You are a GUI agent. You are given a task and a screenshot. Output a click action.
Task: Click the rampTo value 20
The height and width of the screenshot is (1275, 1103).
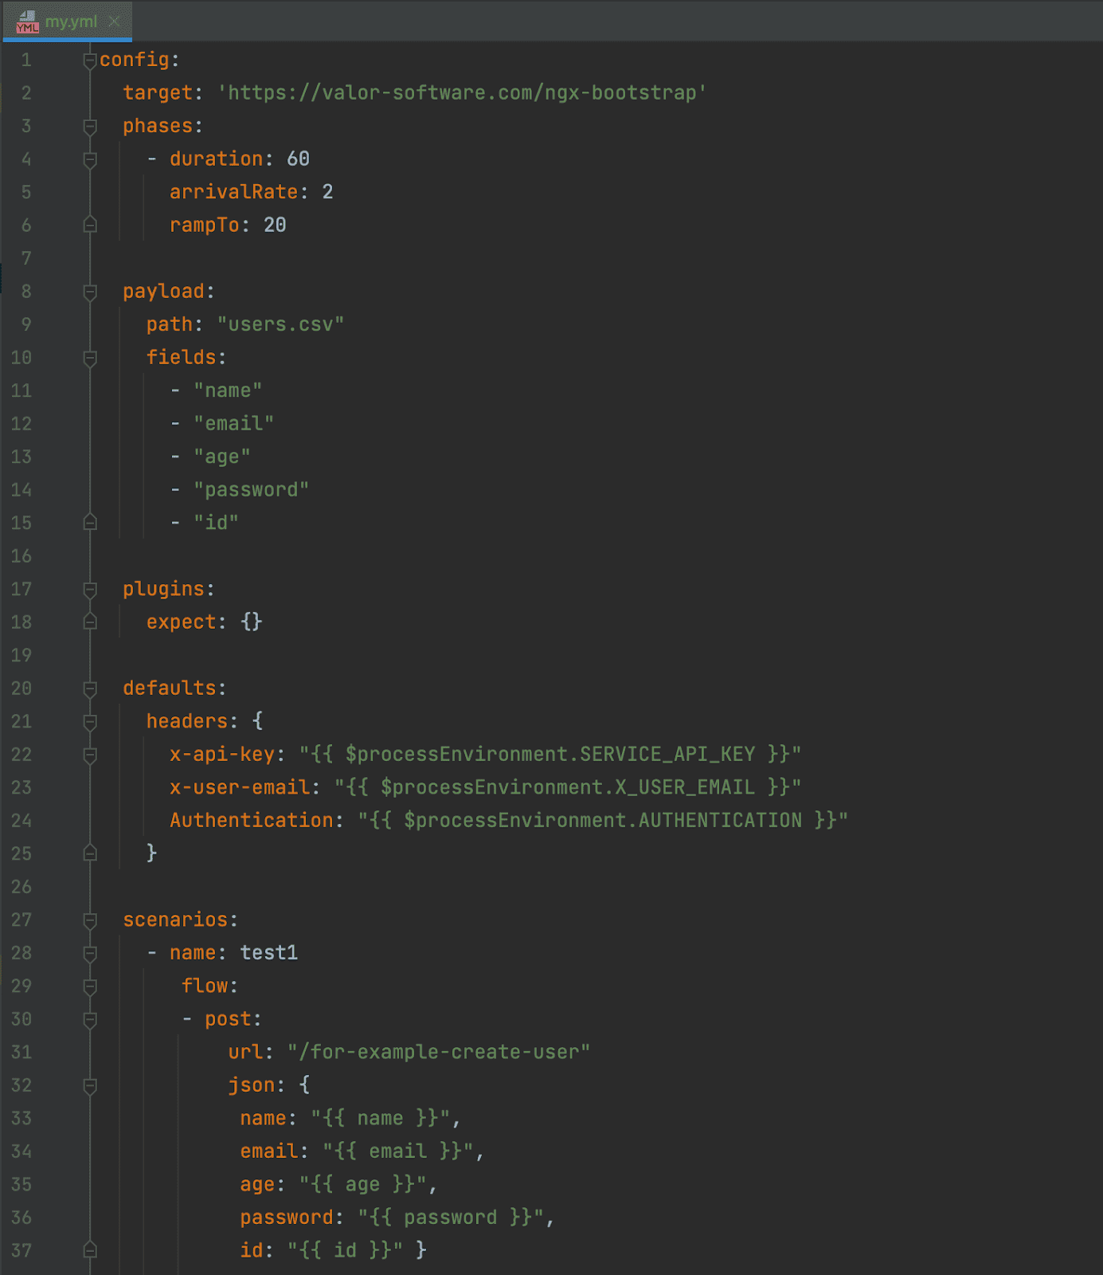click(275, 226)
